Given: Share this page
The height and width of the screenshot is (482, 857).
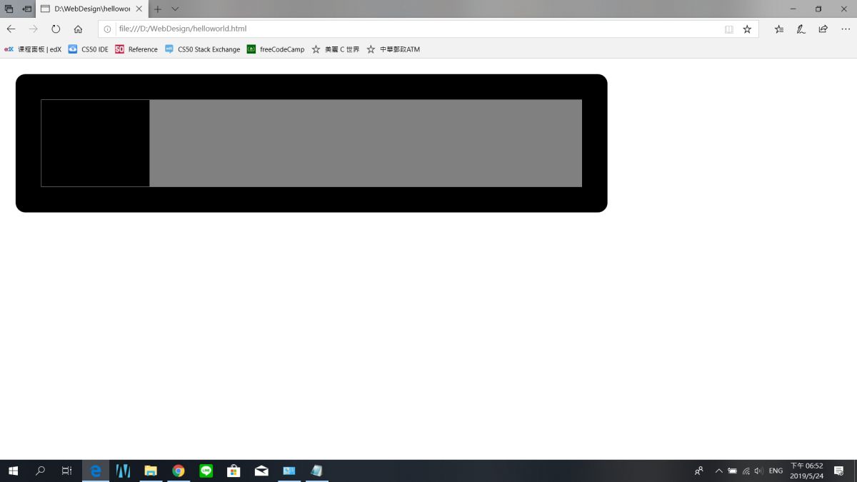Looking at the screenshot, I should click(823, 29).
